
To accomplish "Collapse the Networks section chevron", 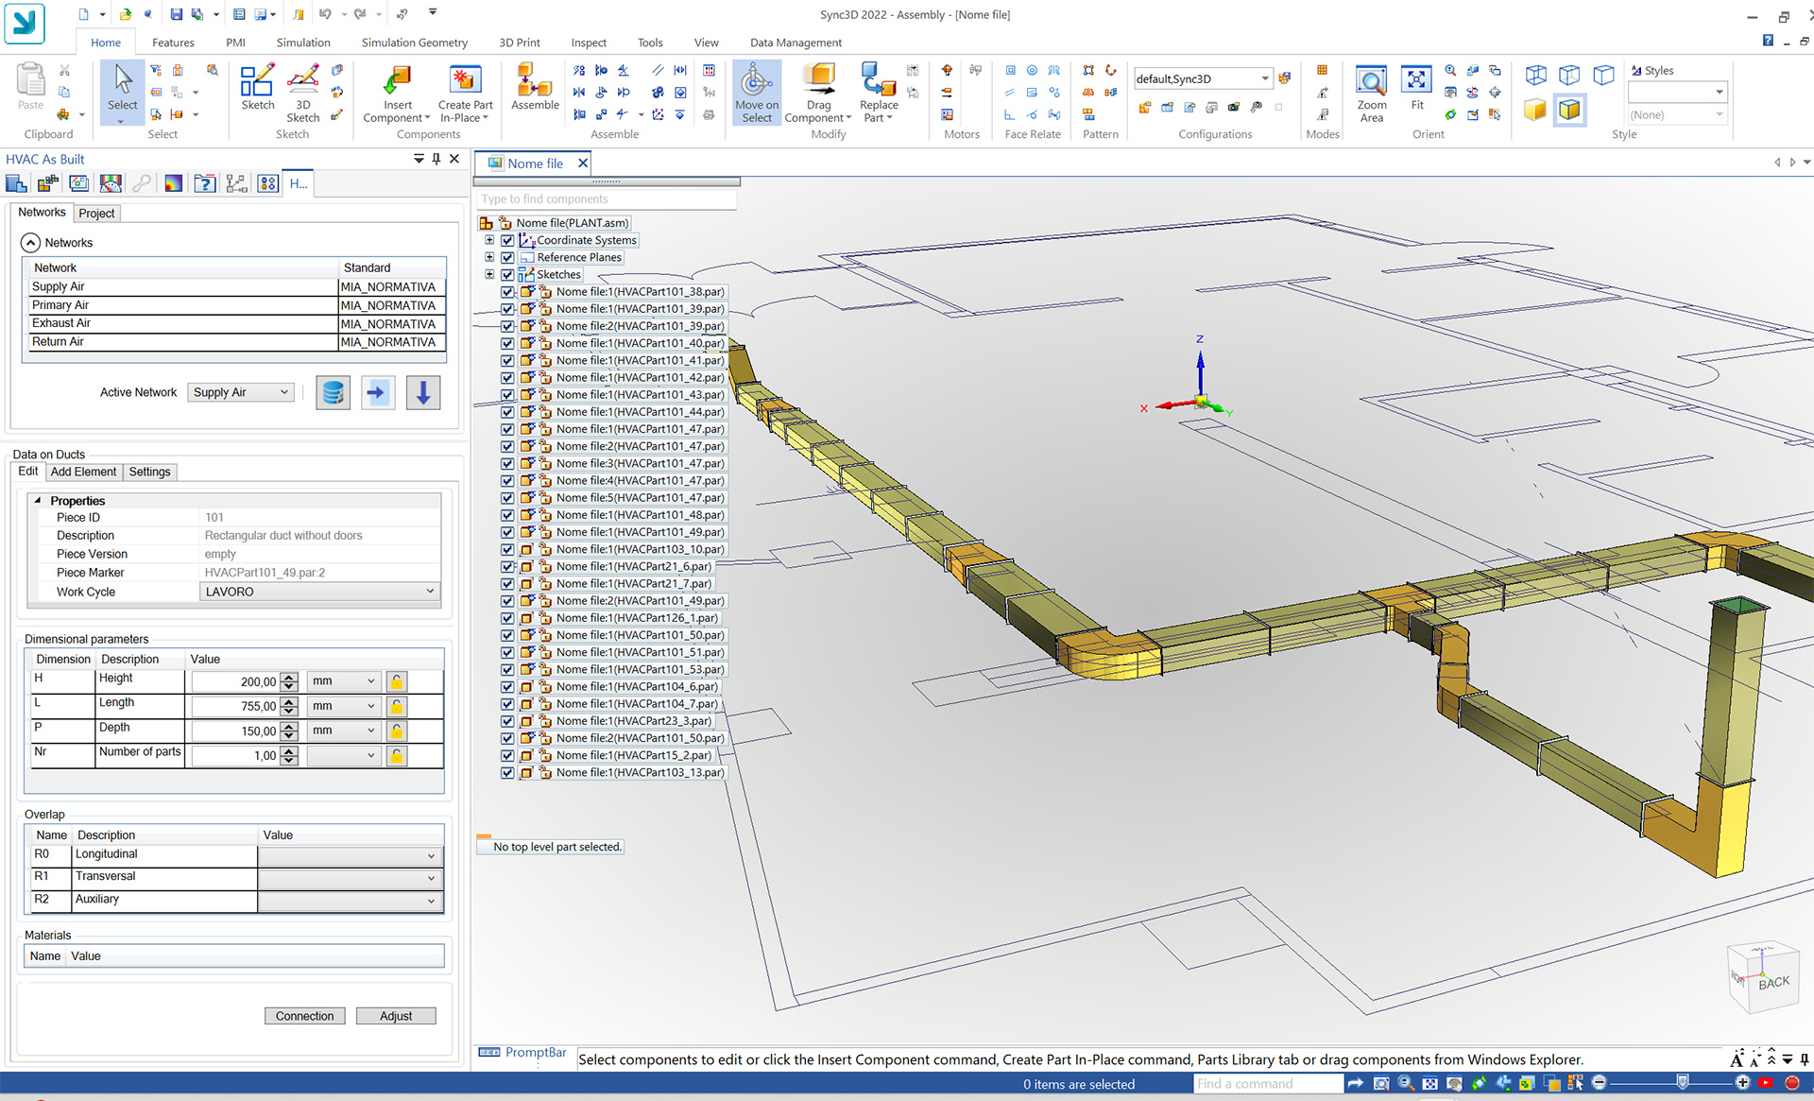I will (30, 243).
